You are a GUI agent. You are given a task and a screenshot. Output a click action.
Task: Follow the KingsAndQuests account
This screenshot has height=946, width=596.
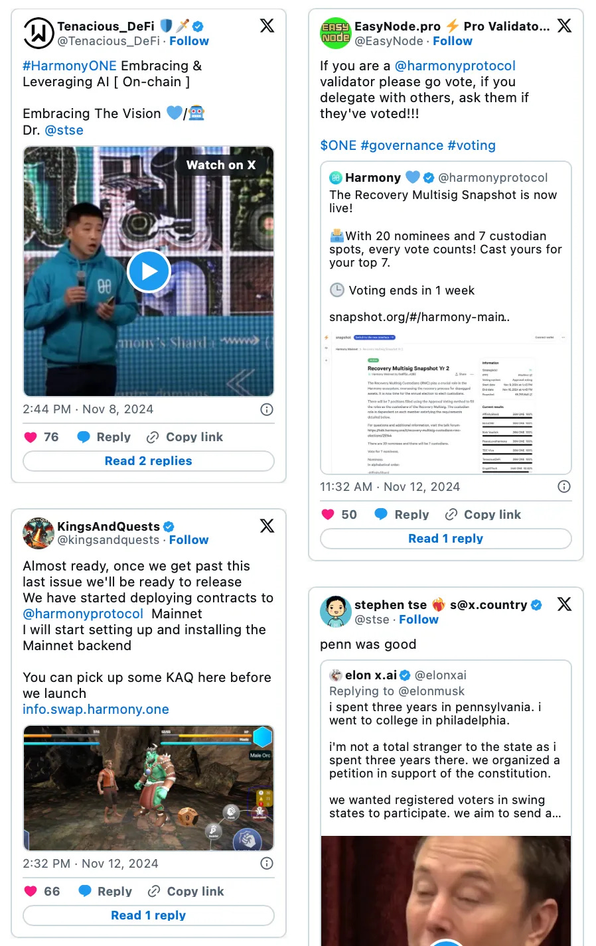tap(188, 540)
